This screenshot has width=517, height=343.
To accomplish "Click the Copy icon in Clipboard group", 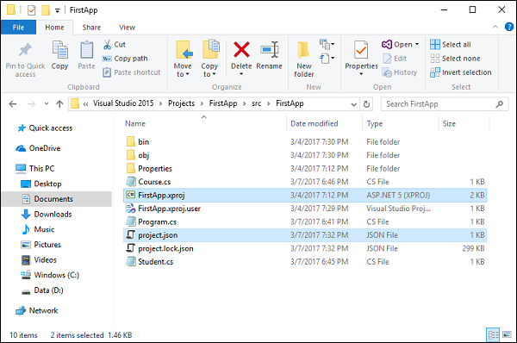I will pyautogui.click(x=60, y=49).
